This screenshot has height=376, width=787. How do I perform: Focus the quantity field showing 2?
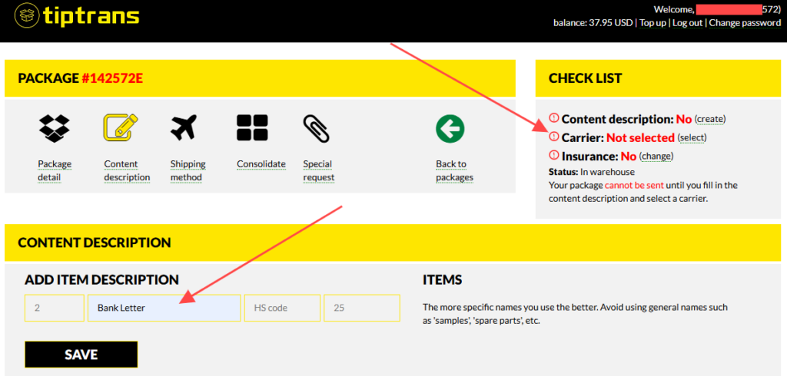[x=55, y=308]
